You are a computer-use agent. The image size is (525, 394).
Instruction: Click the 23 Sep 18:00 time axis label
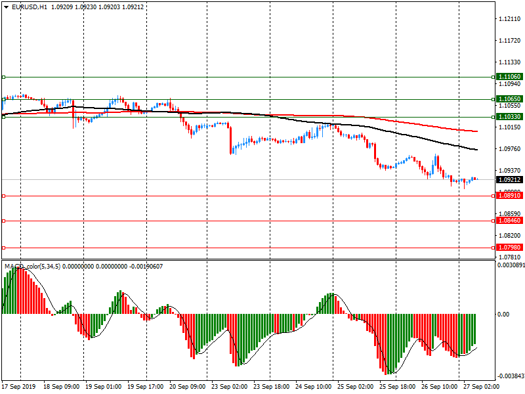272,387
